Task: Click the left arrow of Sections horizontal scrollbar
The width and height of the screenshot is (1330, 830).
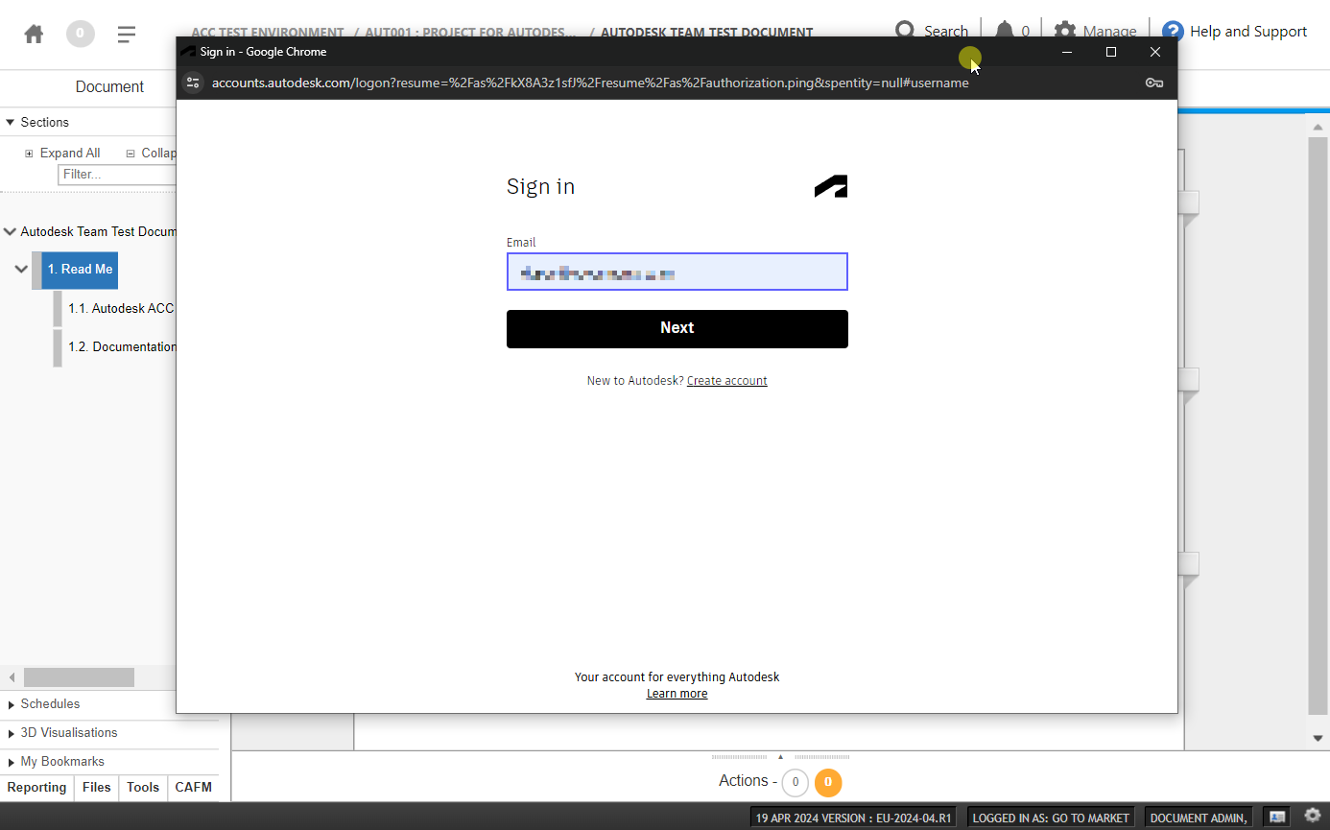Action: (12, 677)
